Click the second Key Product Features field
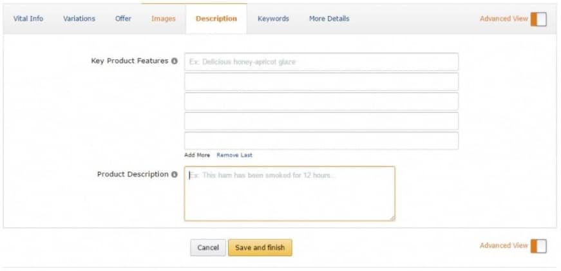Image resolution: width=561 pixels, height=271 pixels. (x=321, y=82)
